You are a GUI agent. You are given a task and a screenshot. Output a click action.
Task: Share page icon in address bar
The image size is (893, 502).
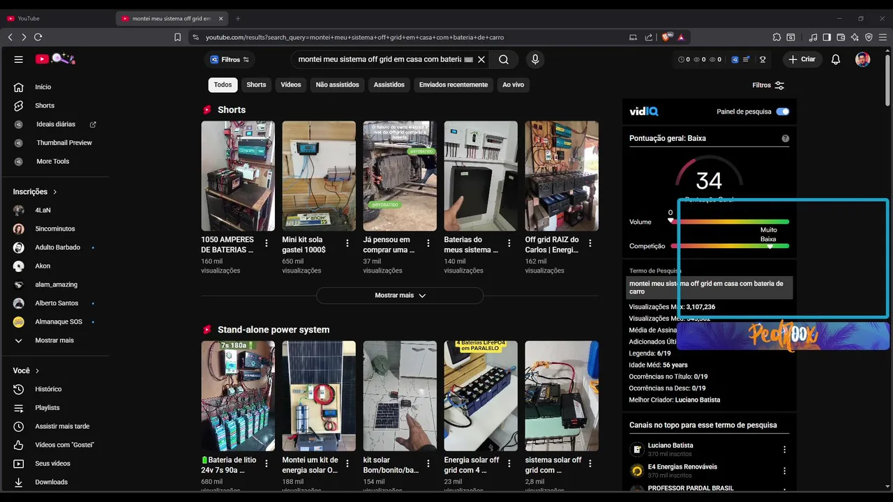point(649,37)
